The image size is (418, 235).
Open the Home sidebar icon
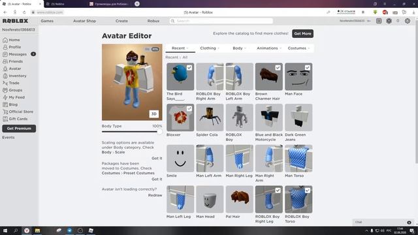coord(5,40)
